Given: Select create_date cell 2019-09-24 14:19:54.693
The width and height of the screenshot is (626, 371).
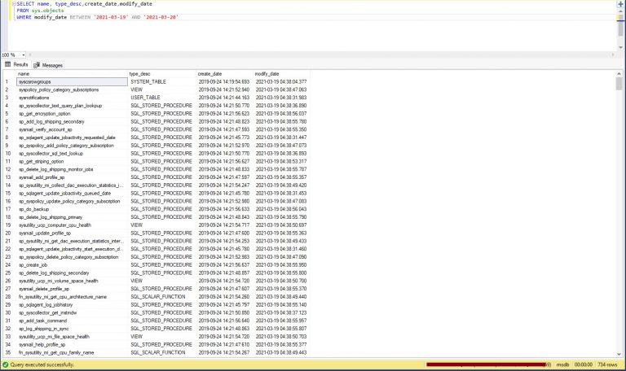Looking at the screenshot, I should (x=225, y=81).
